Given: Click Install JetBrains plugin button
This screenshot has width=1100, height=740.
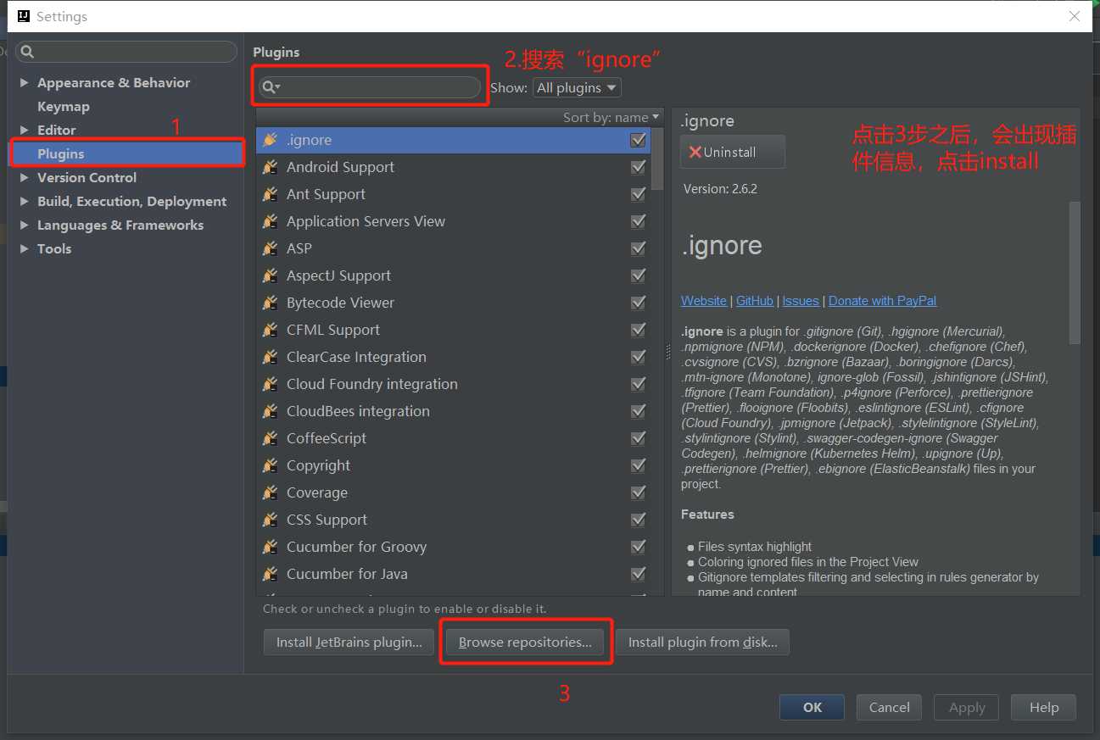Looking at the screenshot, I should (349, 642).
